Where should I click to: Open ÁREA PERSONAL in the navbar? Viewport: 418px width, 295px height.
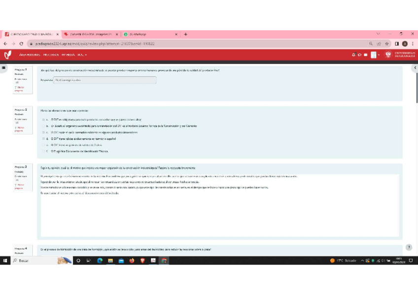coord(30,55)
